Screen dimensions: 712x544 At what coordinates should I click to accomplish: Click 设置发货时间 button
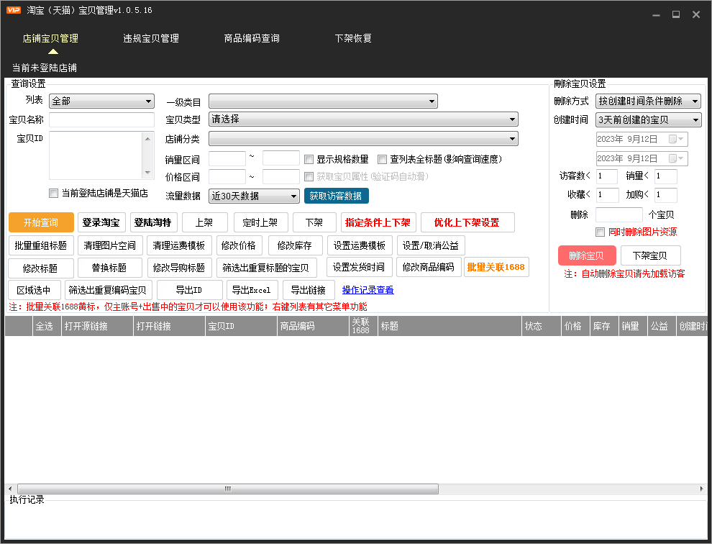tap(359, 267)
